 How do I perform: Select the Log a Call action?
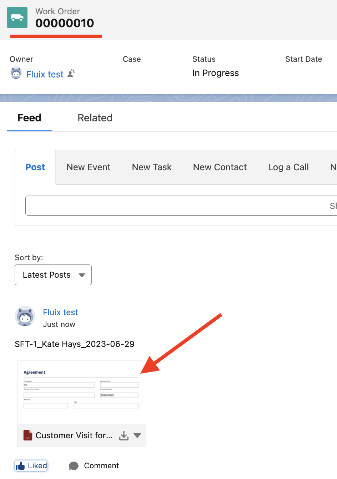coord(288,167)
